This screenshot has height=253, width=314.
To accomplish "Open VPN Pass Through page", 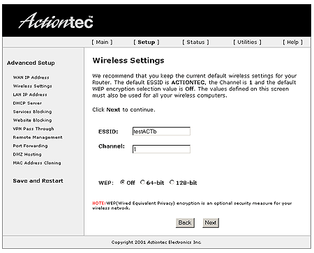I will coord(33,129).
